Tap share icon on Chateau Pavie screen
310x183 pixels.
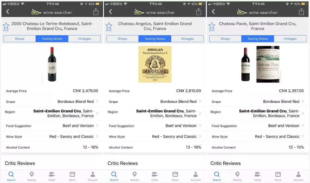301,12
